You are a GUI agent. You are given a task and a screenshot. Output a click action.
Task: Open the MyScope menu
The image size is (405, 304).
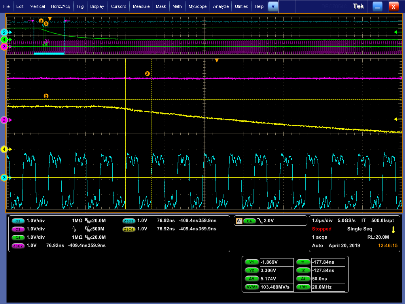point(197,6)
